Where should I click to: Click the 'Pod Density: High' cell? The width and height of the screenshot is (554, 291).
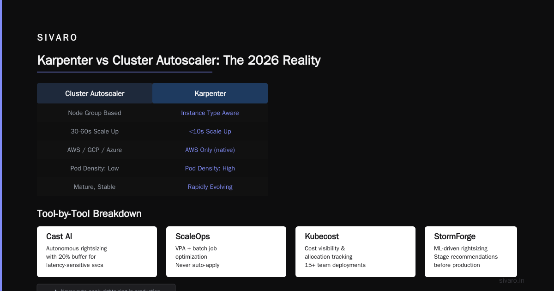tap(210, 168)
